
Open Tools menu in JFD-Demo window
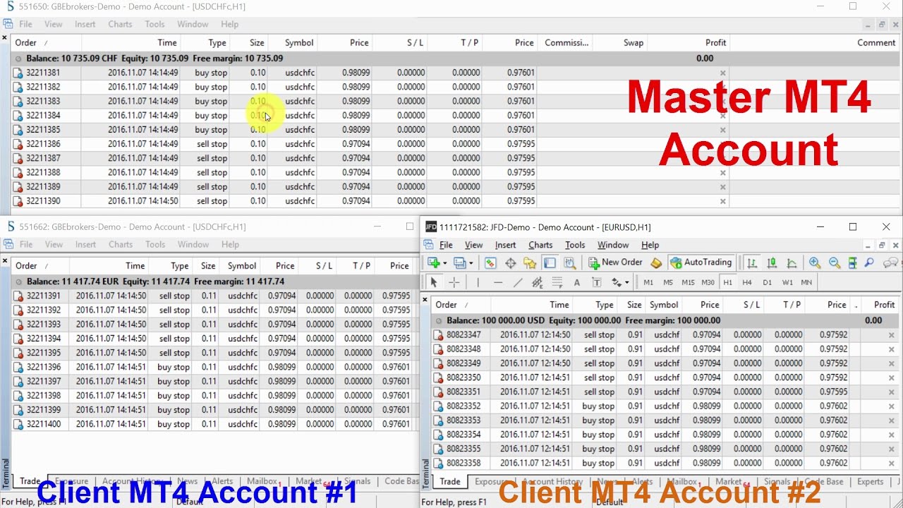tap(575, 245)
